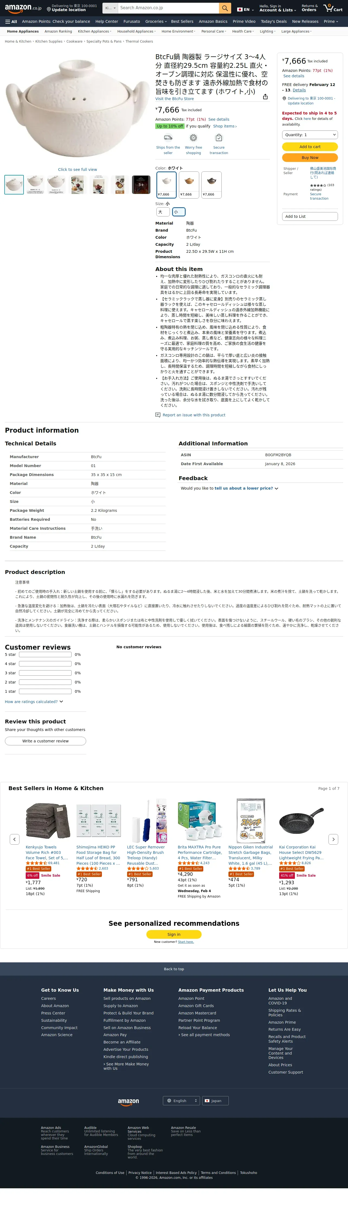
Task: Open Best Sellers nav item
Action: point(182,22)
